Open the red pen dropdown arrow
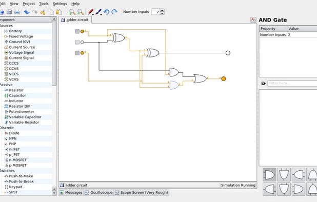 click(x=93, y=14)
